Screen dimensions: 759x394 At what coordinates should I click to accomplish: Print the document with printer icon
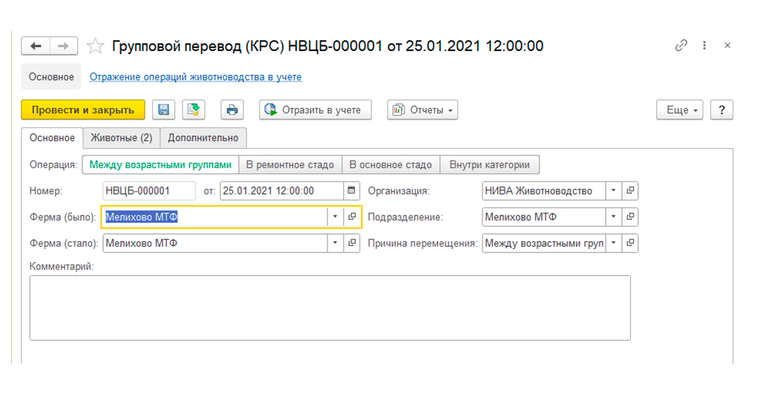point(232,110)
